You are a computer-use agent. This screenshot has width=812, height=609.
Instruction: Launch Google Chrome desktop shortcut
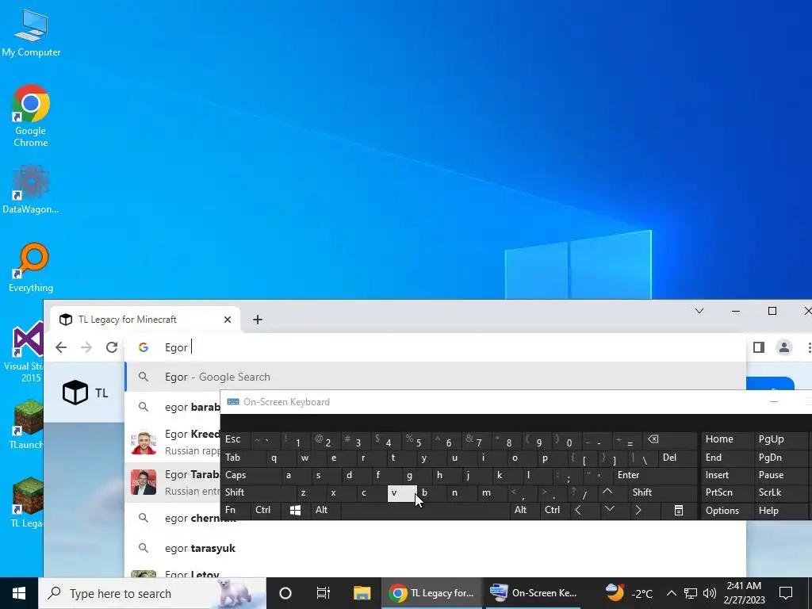click(31, 115)
